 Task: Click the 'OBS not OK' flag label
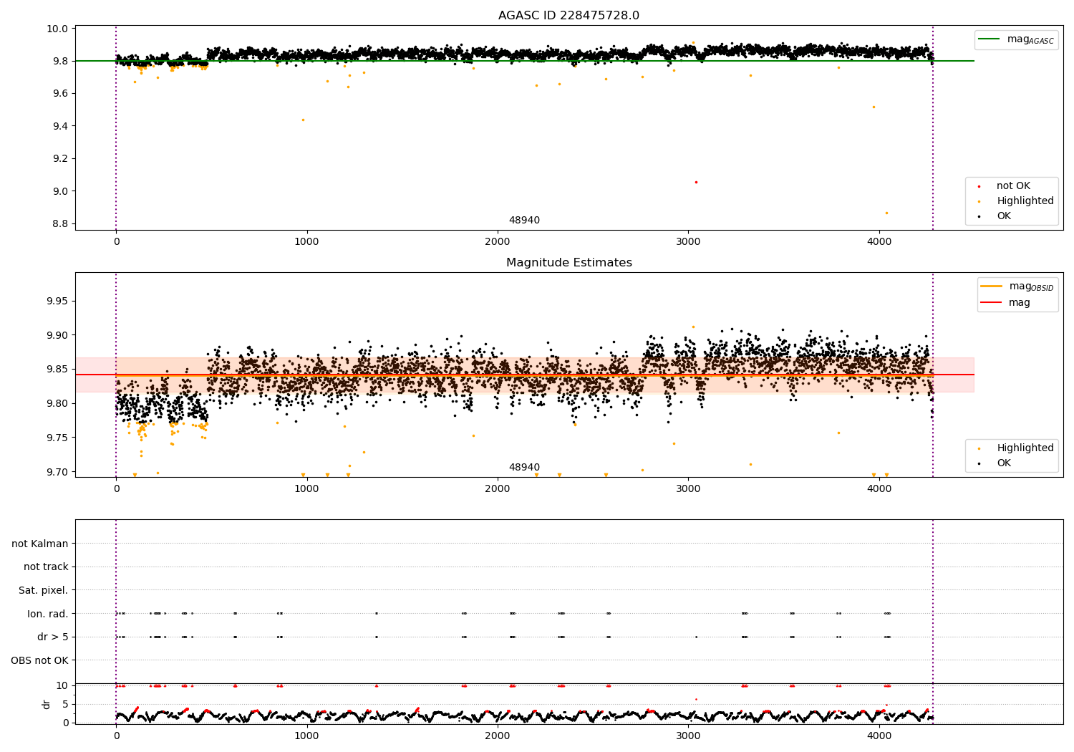(39, 660)
